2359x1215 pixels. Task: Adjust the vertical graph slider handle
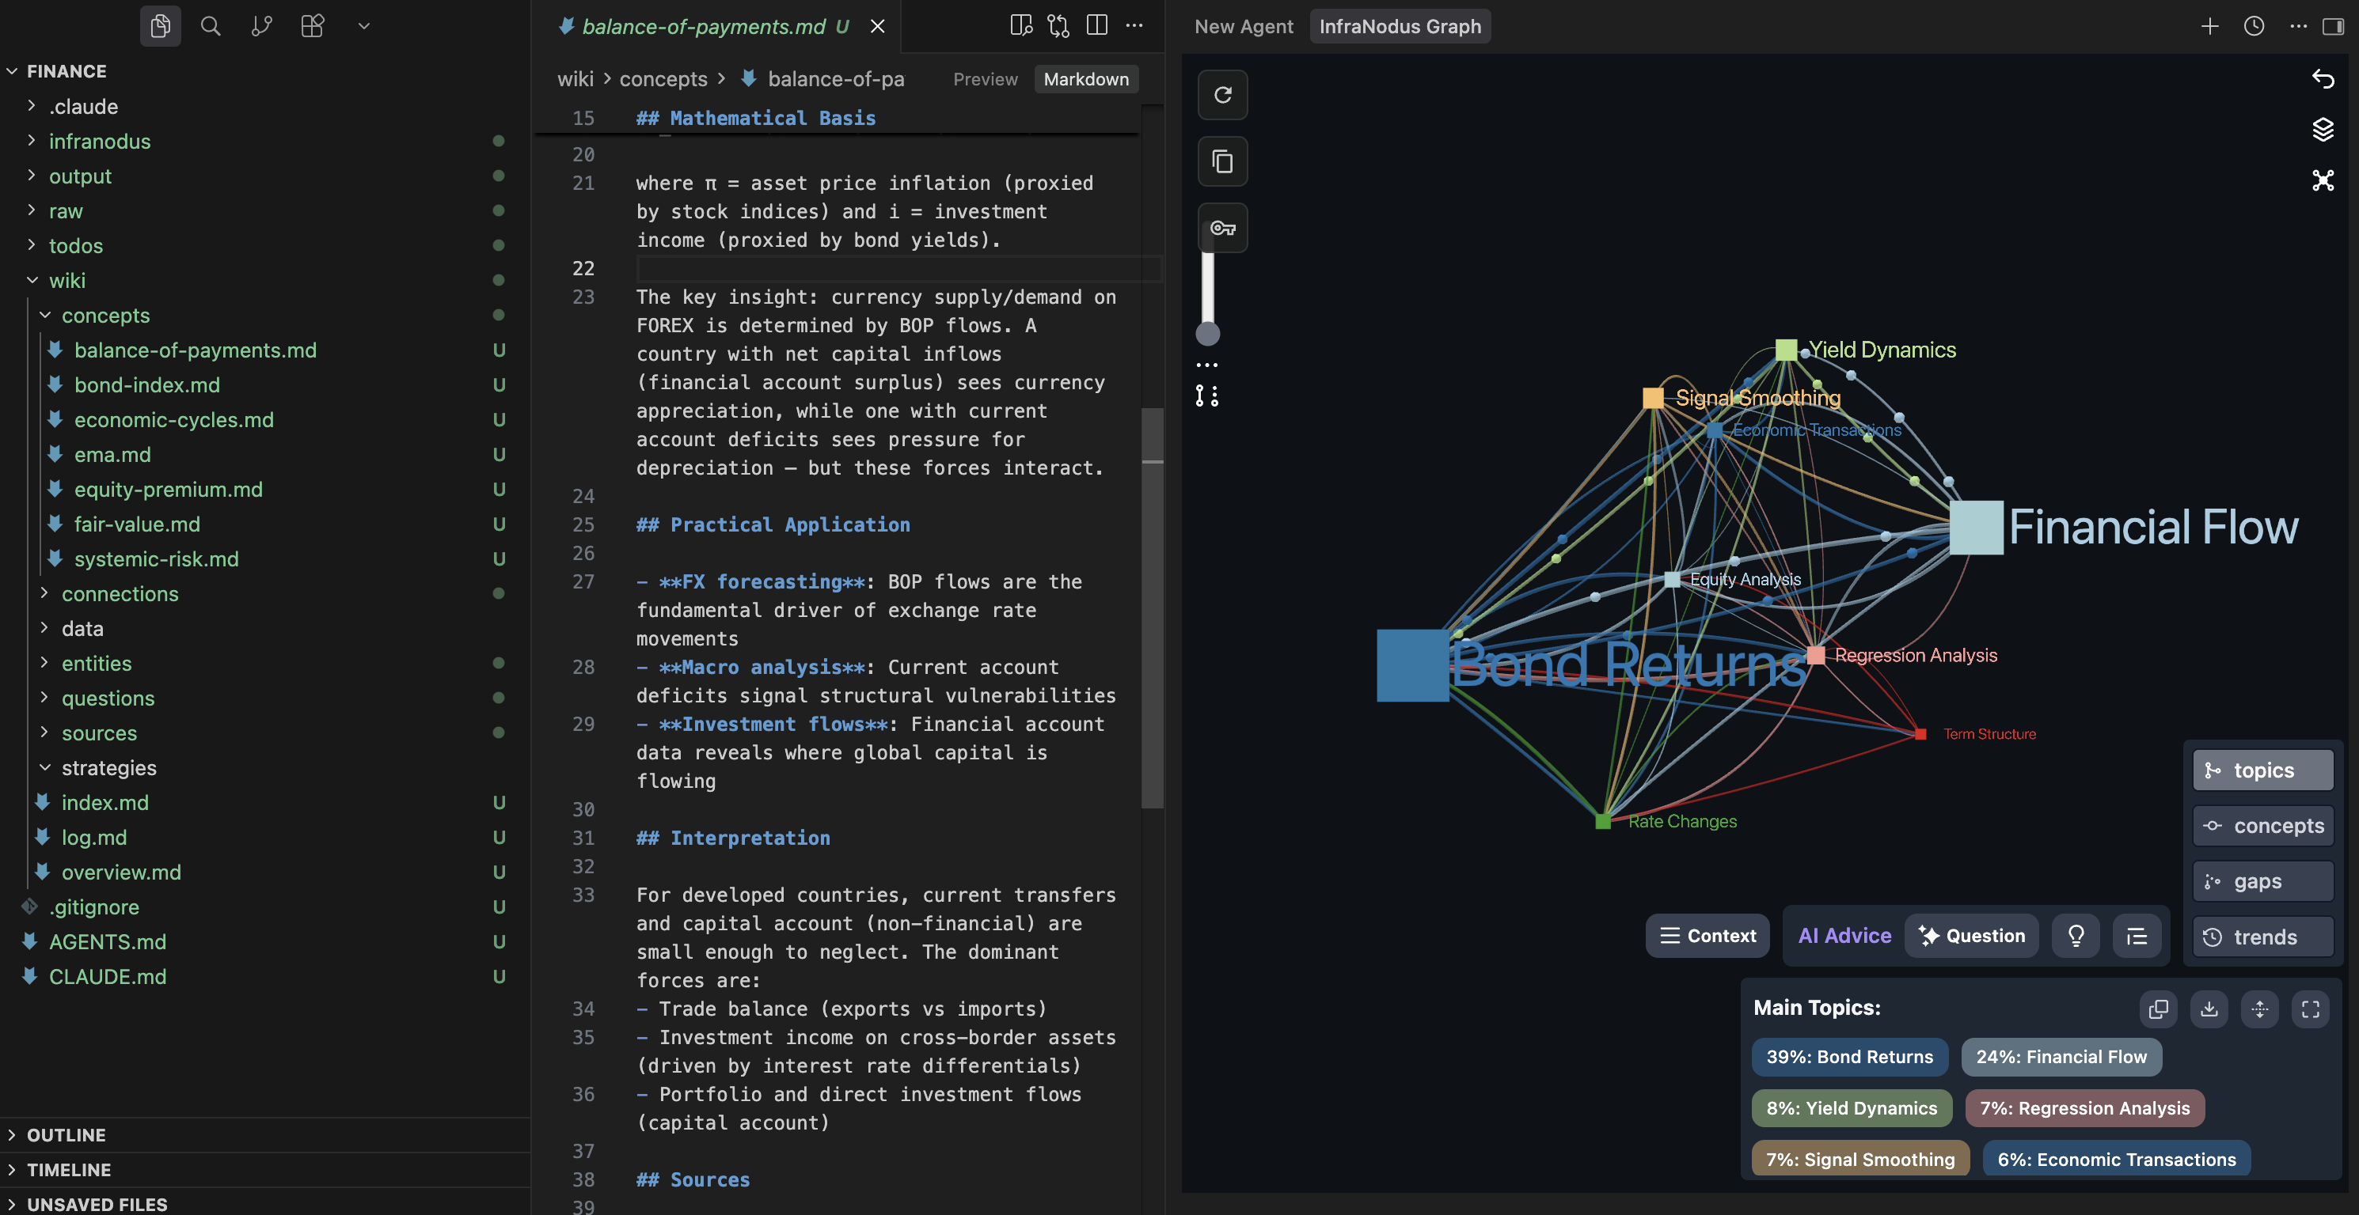(1208, 334)
